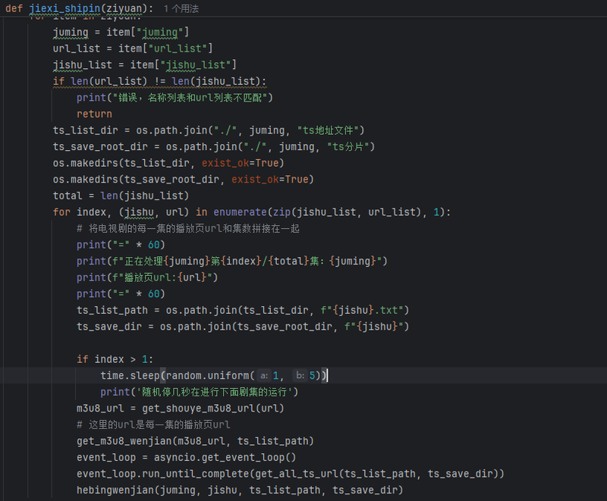This screenshot has width=607, height=501.
Task: Click the "b:" parameter inlay hint
Action: point(300,376)
